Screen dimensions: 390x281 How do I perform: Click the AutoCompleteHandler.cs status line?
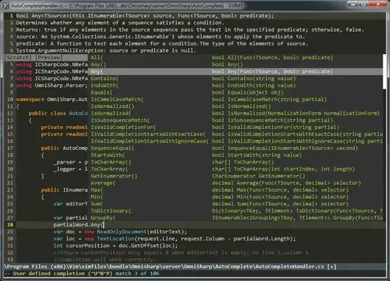pos(195,267)
